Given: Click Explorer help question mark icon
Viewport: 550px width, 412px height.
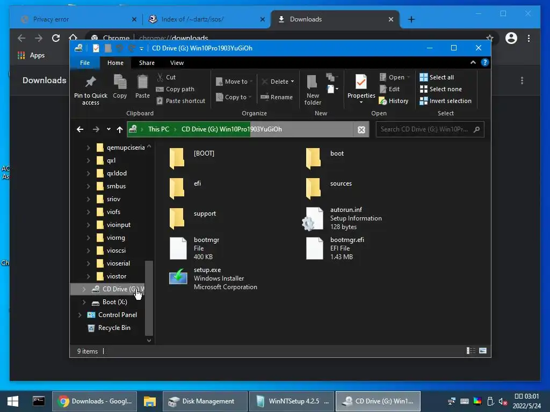Looking at the screenshot, I should point(485,62).
